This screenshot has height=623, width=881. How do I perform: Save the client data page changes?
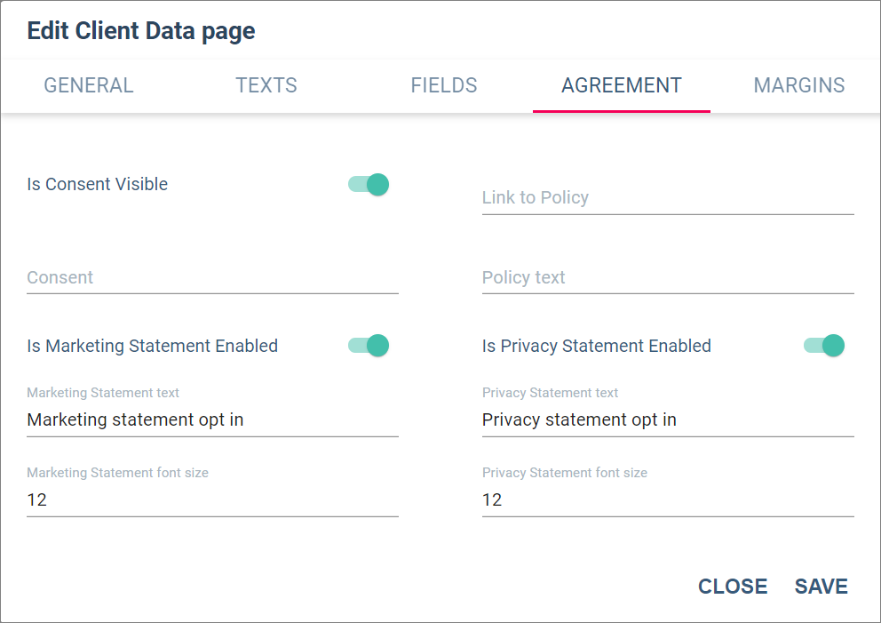821,587
